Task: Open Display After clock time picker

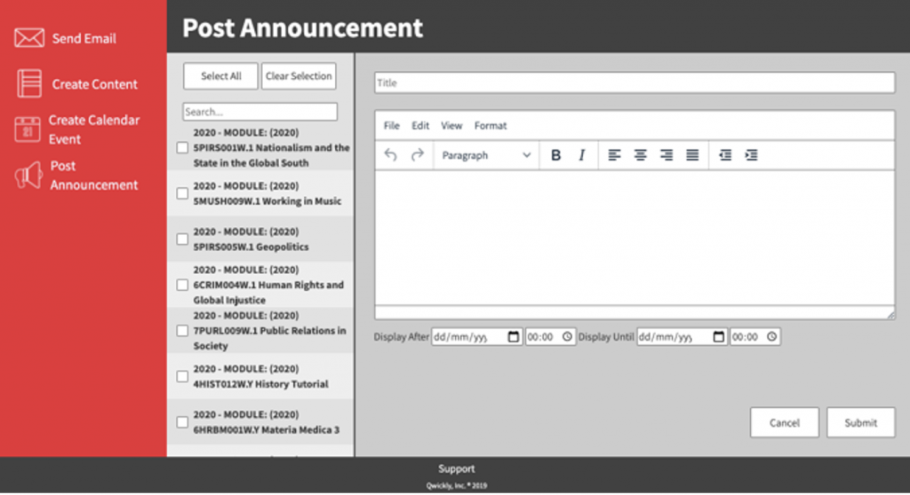Action: click(x=567, y=336)
